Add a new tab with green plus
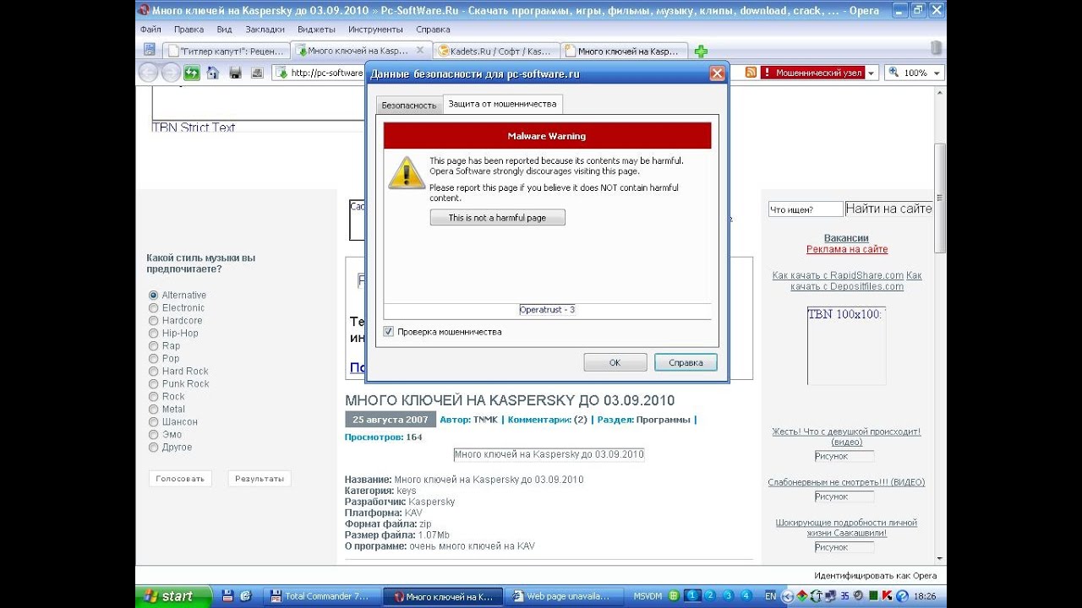Viewport: 1082px width, 608px height. click(x=701, y=52)
